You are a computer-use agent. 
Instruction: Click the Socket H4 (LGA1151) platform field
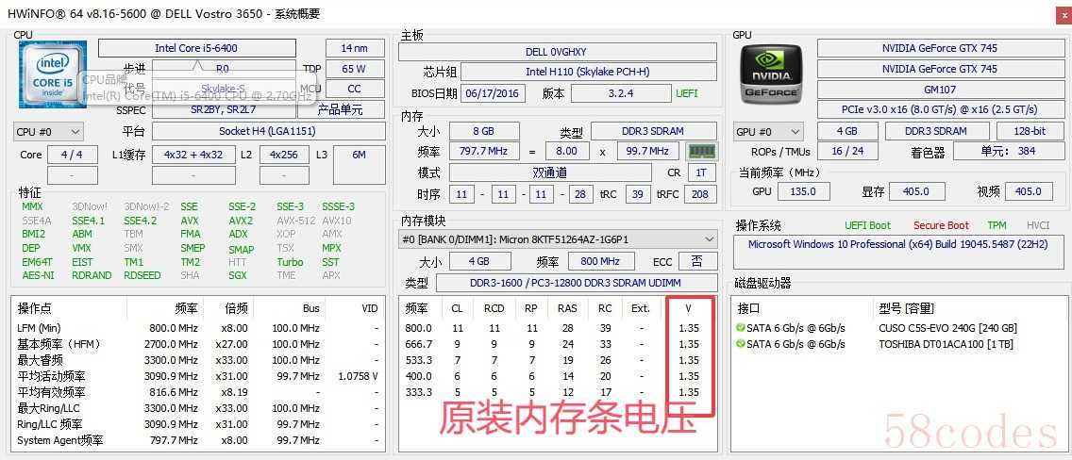coord(267,131)
